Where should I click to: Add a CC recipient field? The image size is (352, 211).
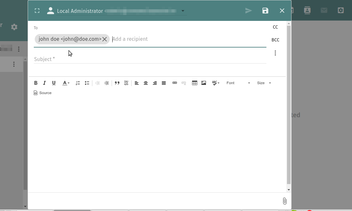click(275, 27)
